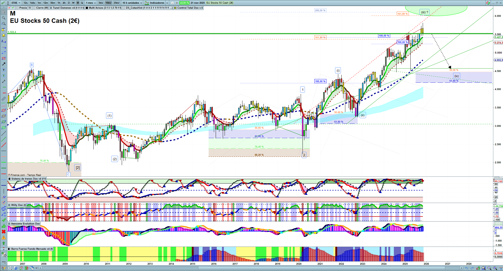Toggle the Barra Fuerza Fondo Mercado panel icon
The image size is (503, 271).
9,249
